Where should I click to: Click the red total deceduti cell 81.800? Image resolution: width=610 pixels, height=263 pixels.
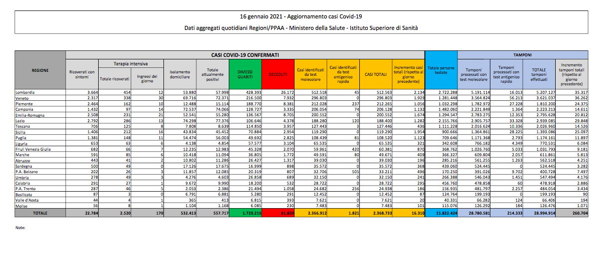(x=278, y=212)
